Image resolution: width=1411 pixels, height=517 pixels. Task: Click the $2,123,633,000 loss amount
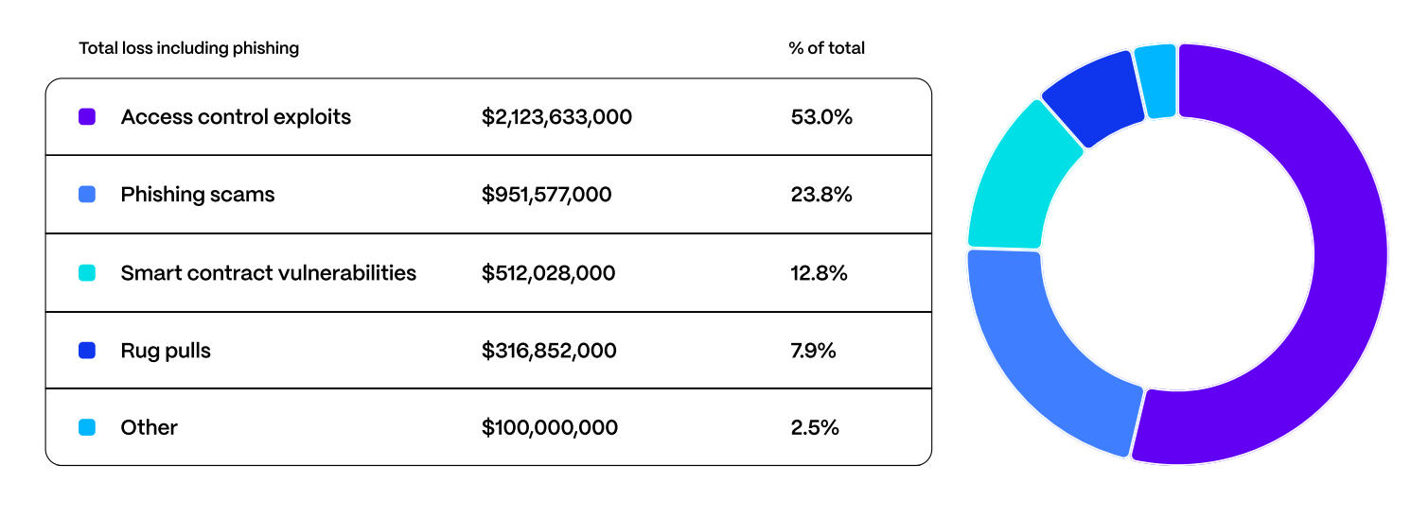(556, 117)
